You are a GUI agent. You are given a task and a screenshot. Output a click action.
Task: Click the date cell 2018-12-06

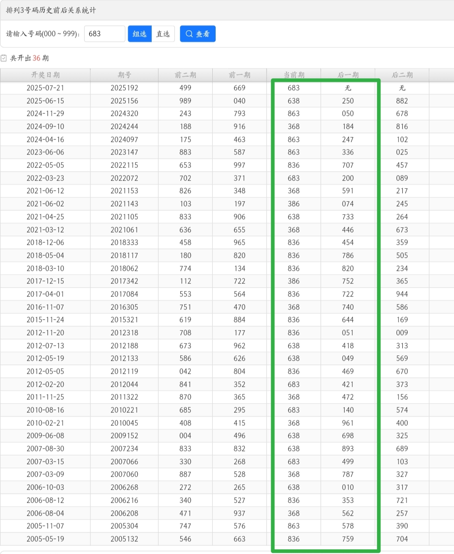pos(45,242)
